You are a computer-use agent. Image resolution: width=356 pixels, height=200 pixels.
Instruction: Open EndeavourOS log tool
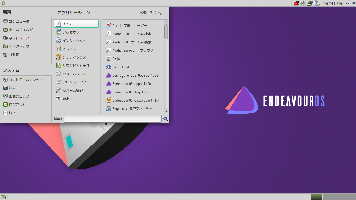pos(133,92)
